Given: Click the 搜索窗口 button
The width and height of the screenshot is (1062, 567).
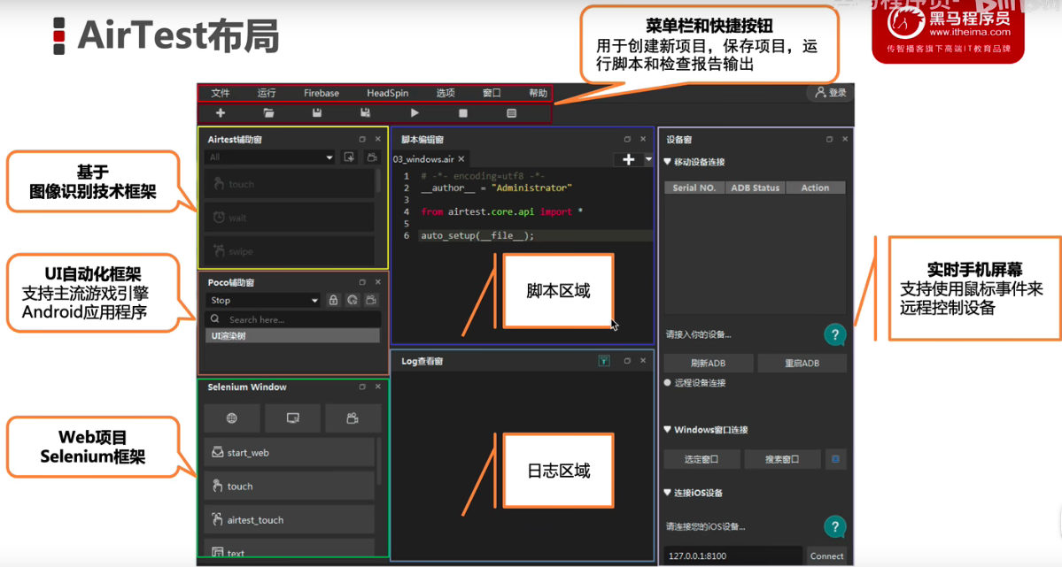Looking at the screenshot, I should [782, 459].
